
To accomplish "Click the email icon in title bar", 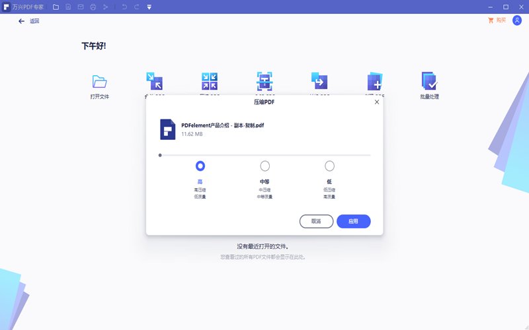I will click(x=81, y=7).
